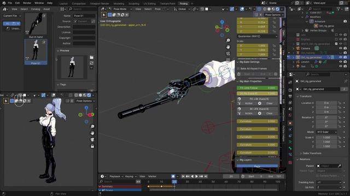This screenshot has width=350, height=196.
Task: Select solid shading icon in main viewport
Action: point(269,9)
